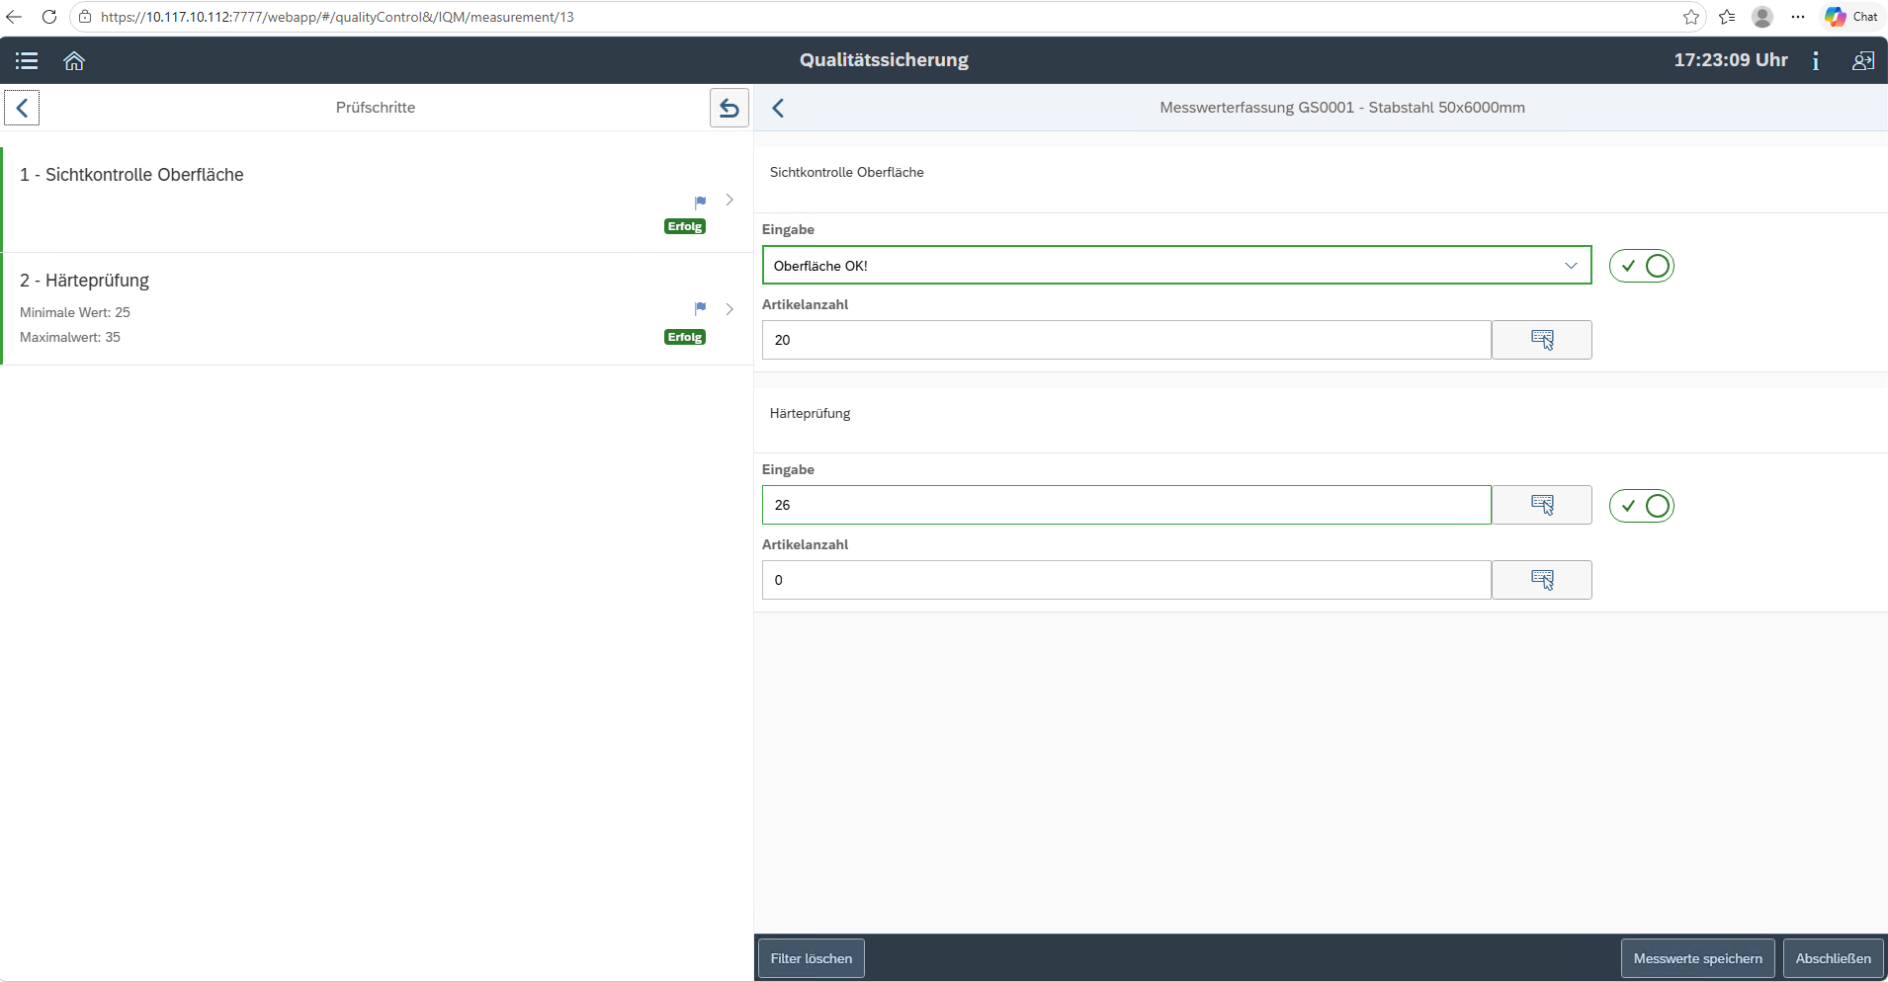
Task: Toggle the Sichtkontrolle Oberfläche result switch
Action: (x=1641, y=266)
